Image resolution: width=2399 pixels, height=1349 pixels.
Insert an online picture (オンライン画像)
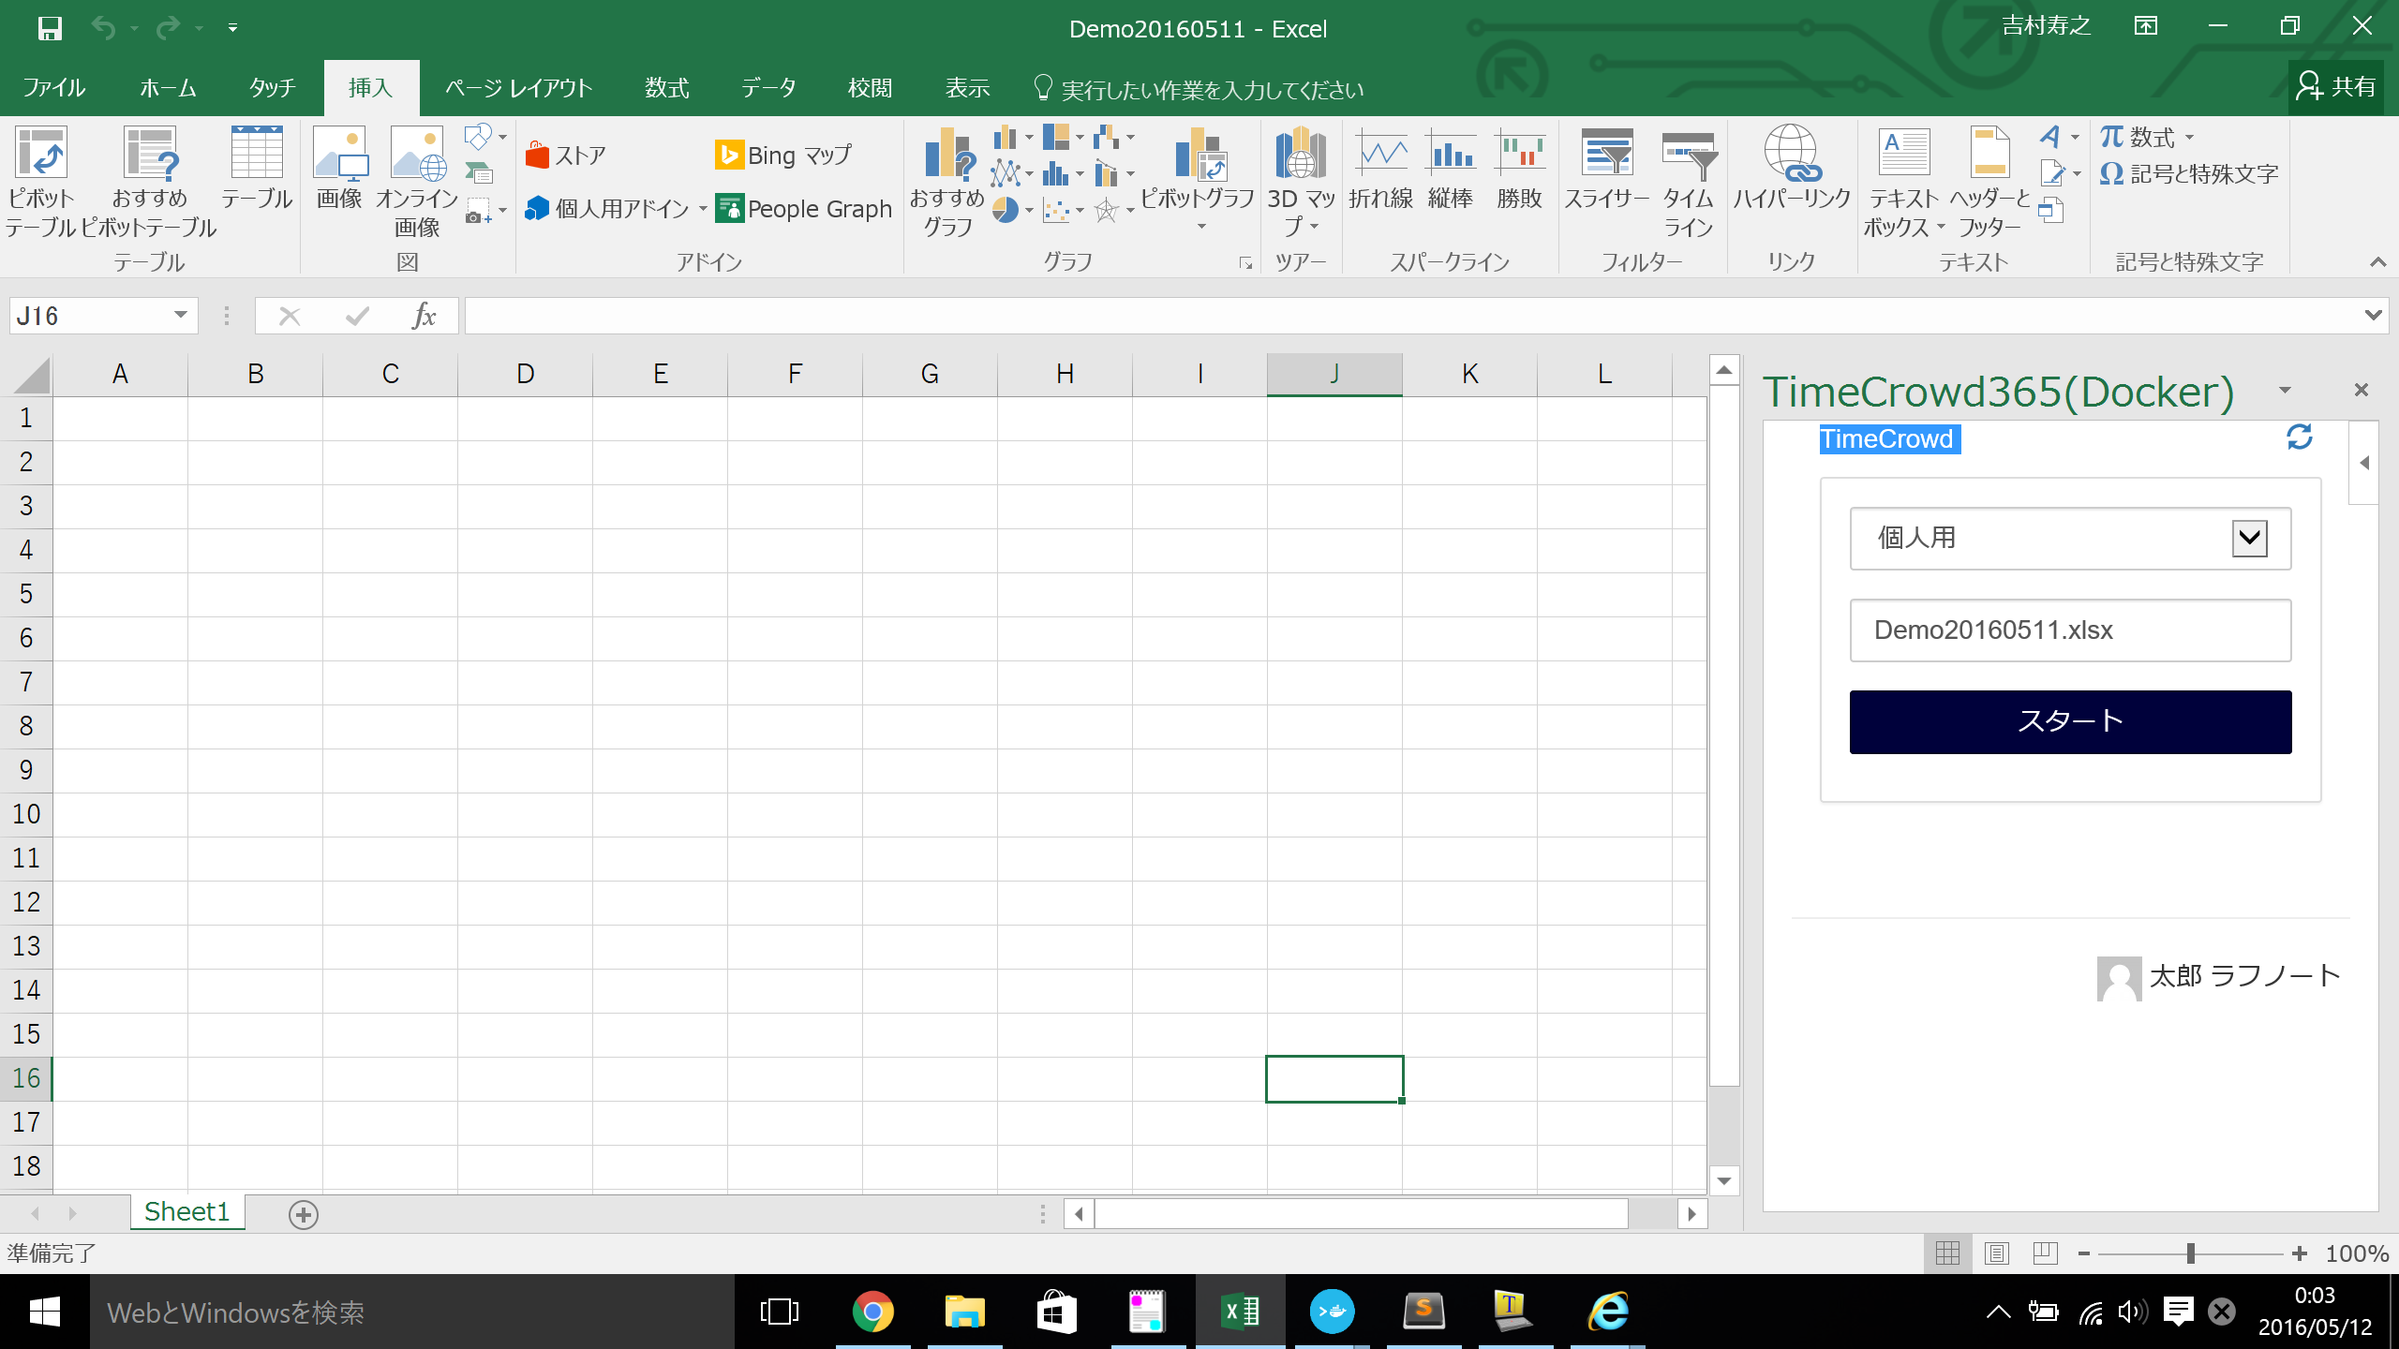pyautogui.click(x=417, y=181)
